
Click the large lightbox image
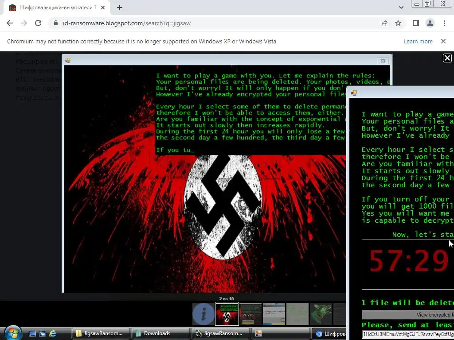pyautogui.click(x=204, y=173)
